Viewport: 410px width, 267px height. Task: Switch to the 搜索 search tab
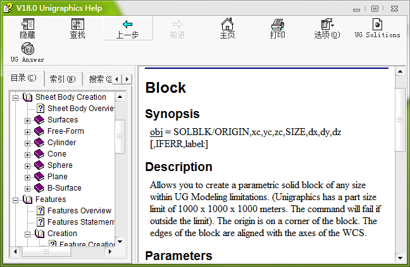point(101,79)
